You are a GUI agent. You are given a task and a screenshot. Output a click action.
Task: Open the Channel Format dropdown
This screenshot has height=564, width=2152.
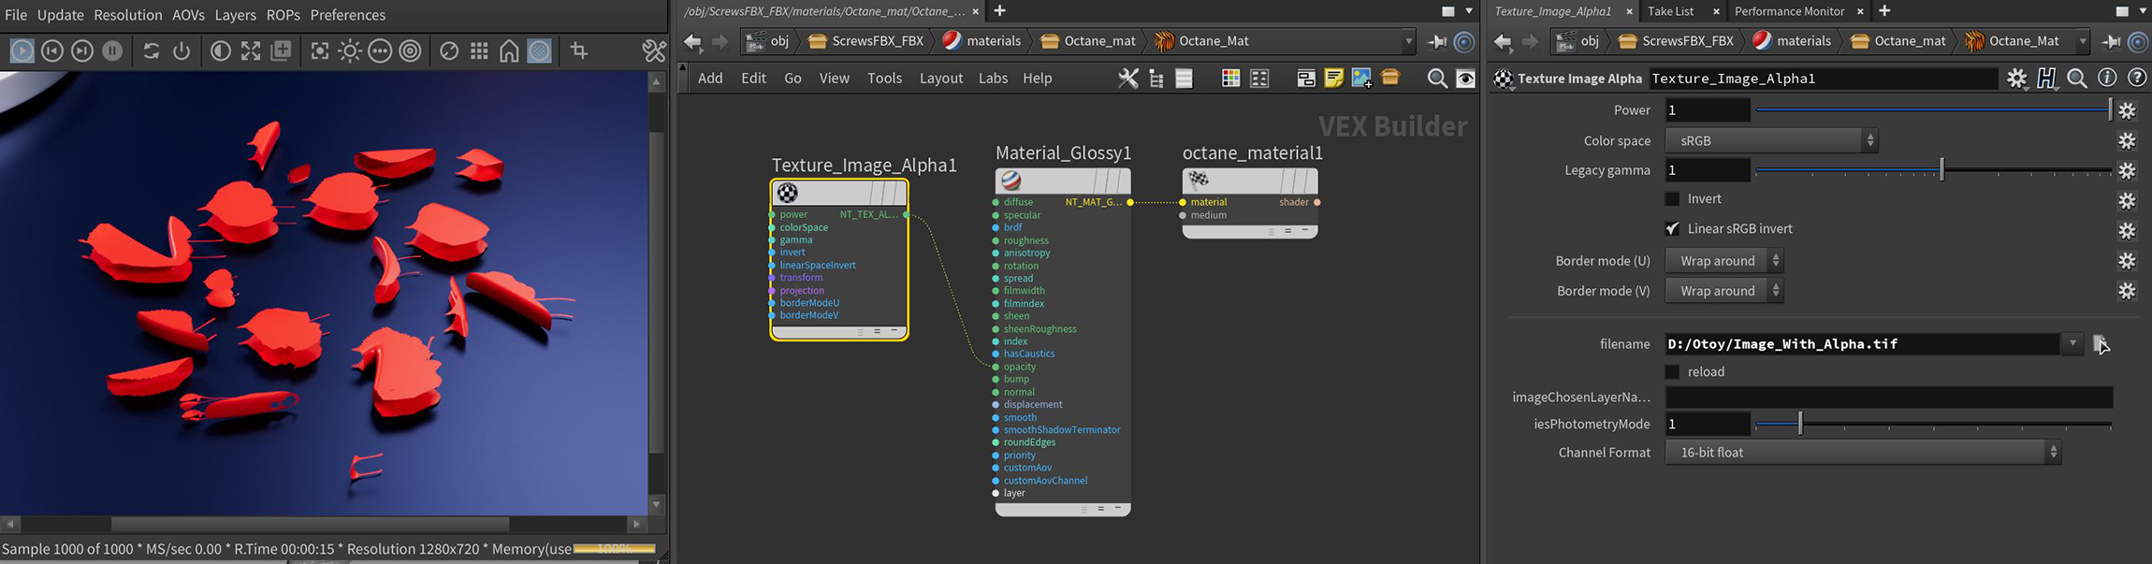point(1862,453)
